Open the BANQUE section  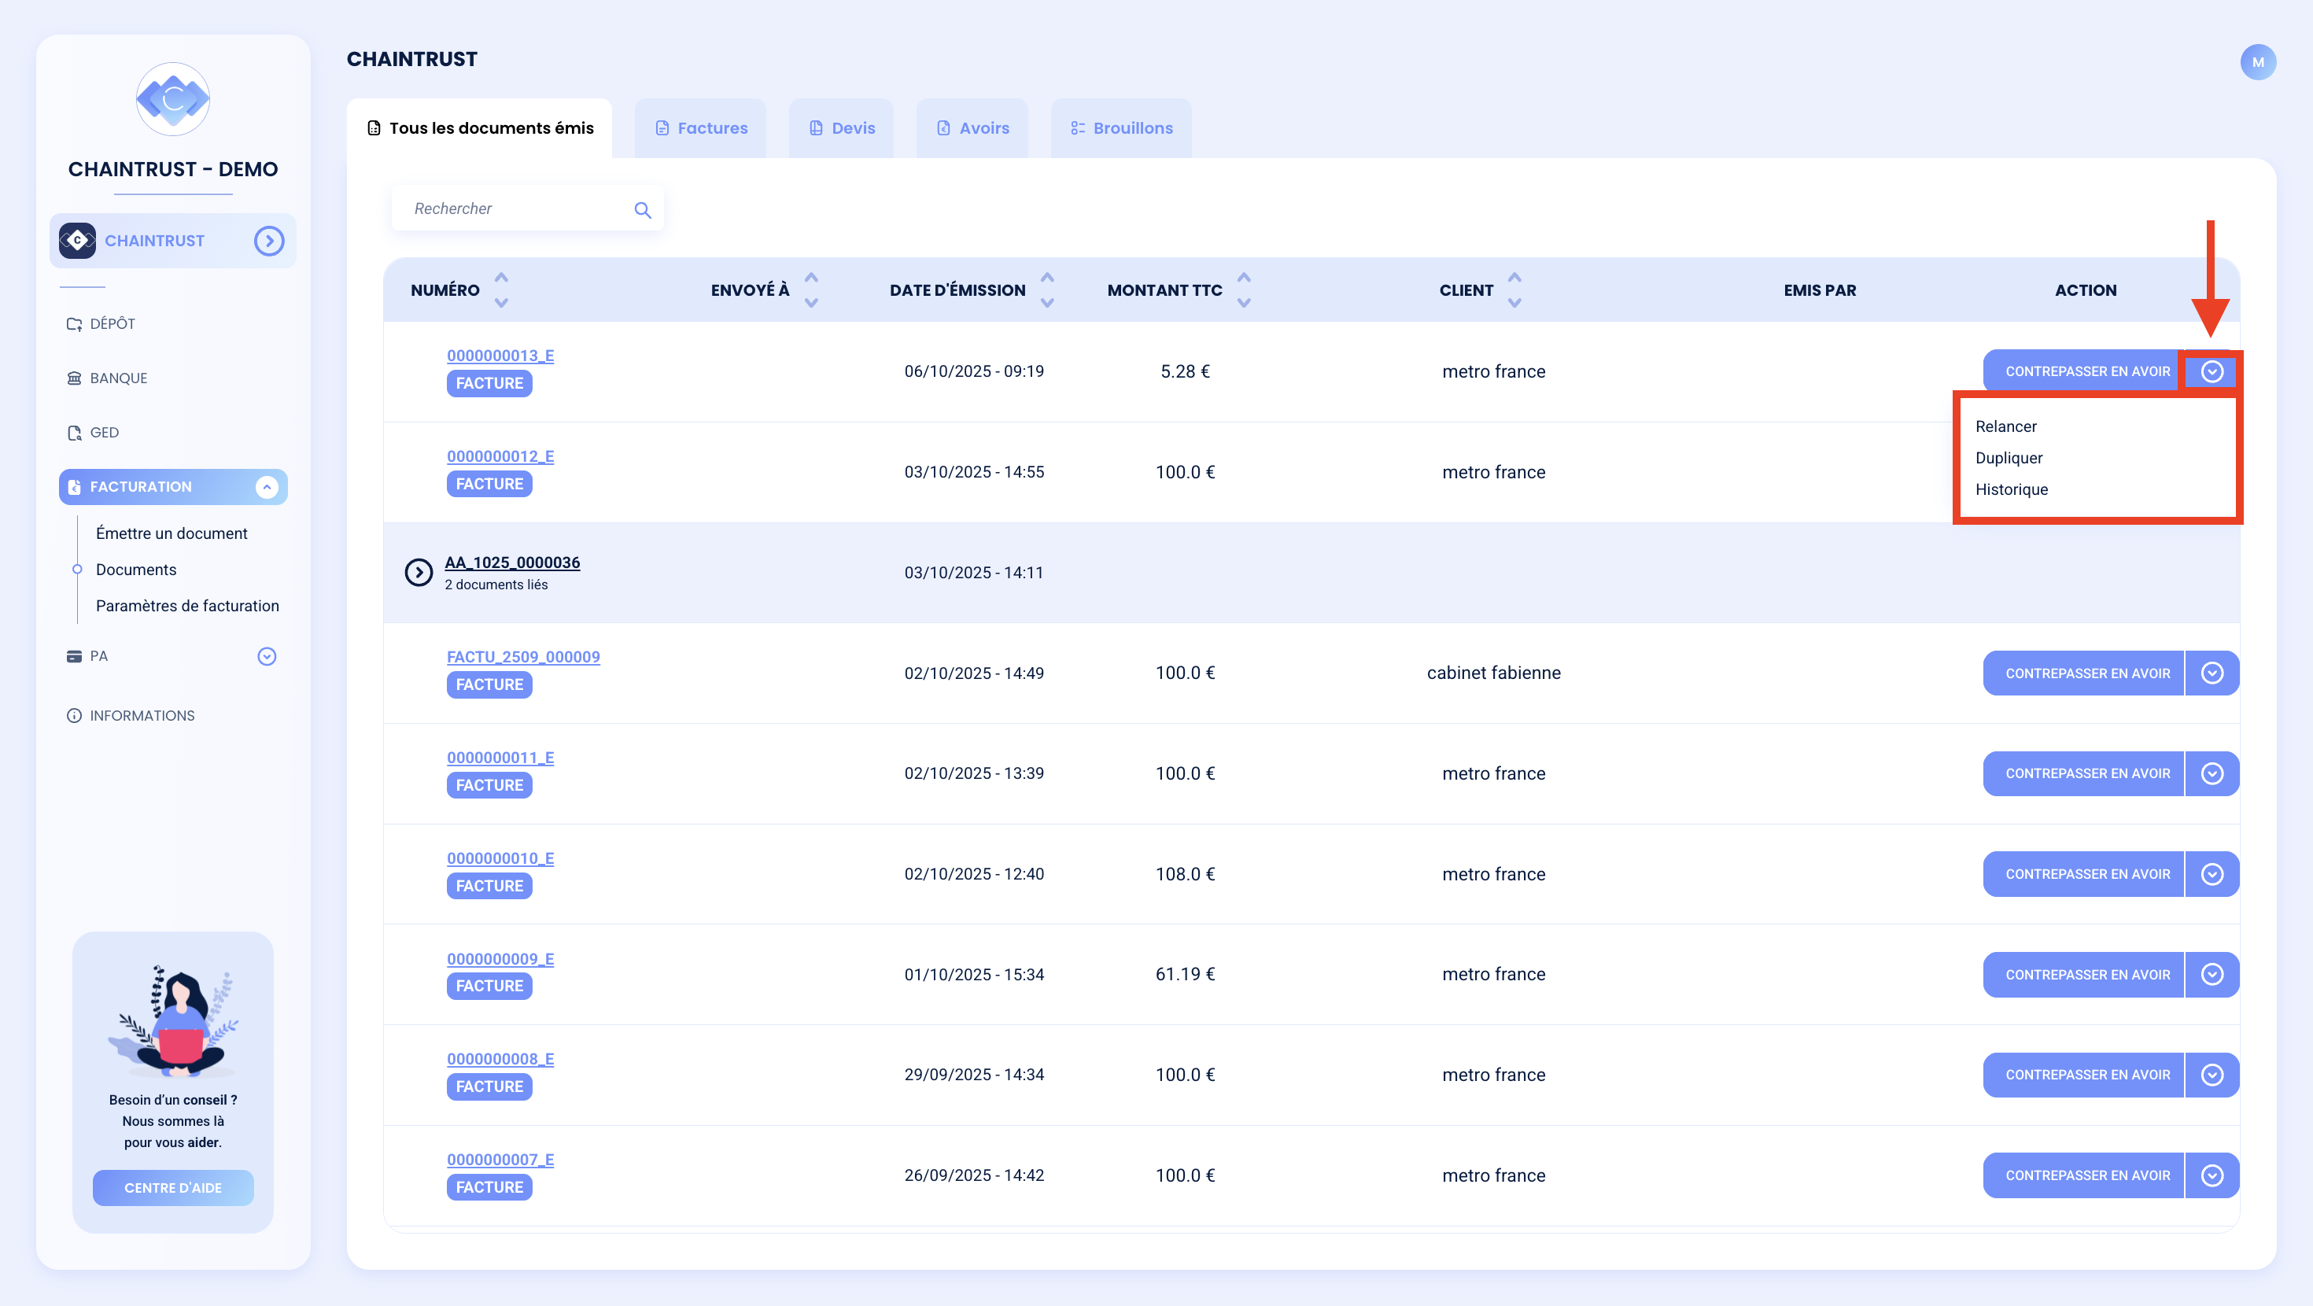(107, 378)
